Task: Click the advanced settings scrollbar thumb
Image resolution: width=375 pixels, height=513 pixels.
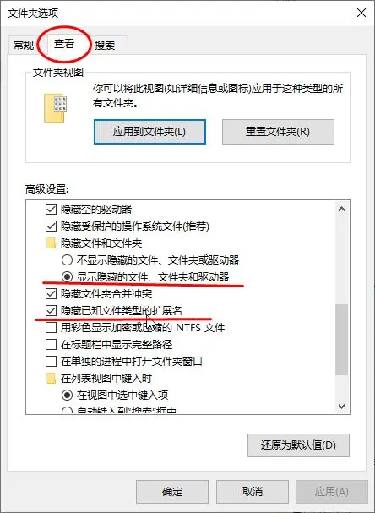Action: pyautogui.click(x=342, y=339)
